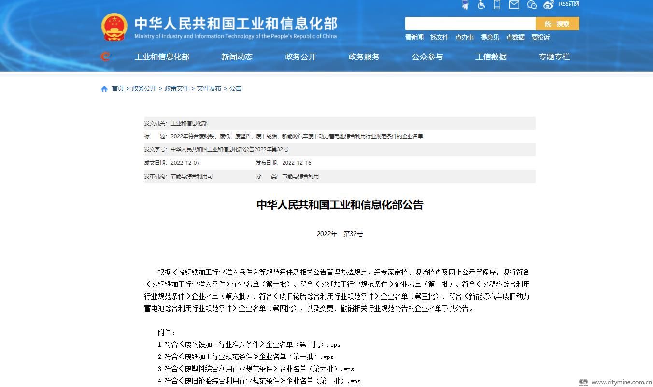Click the 发布日期 value 2022-12-16
Viewport: 653px width, 387px height.
point(297,163)
